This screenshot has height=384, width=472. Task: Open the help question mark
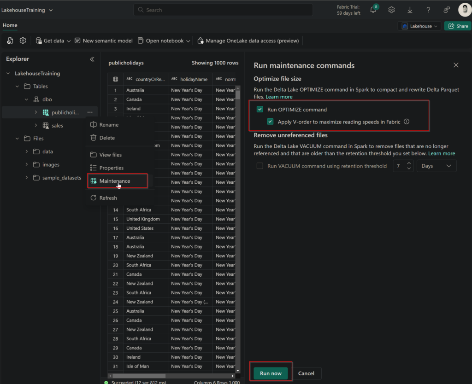point(428,10)
